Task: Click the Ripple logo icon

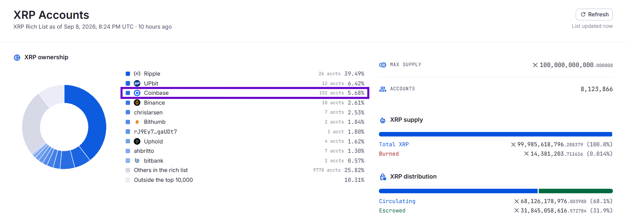Action: (137, 74)
